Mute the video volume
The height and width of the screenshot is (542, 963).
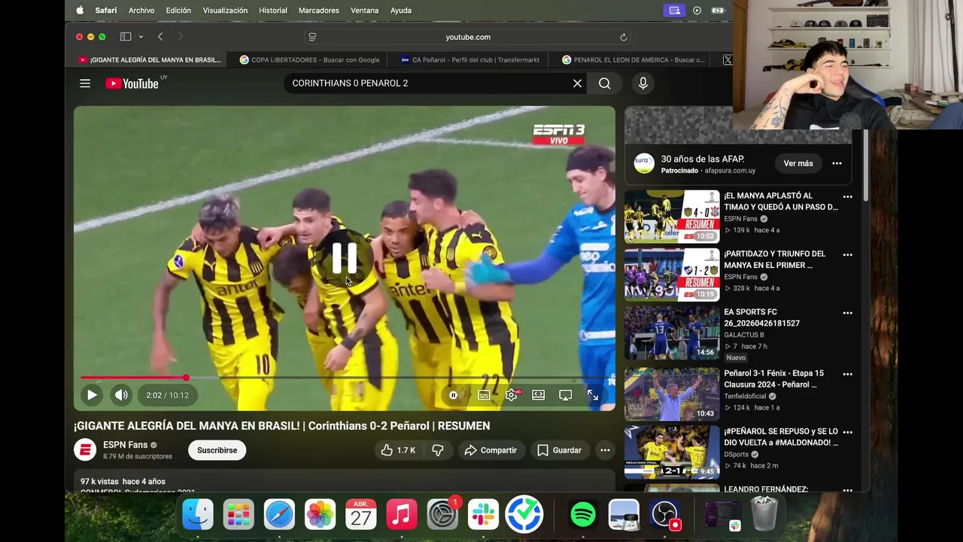click(121, 394)
